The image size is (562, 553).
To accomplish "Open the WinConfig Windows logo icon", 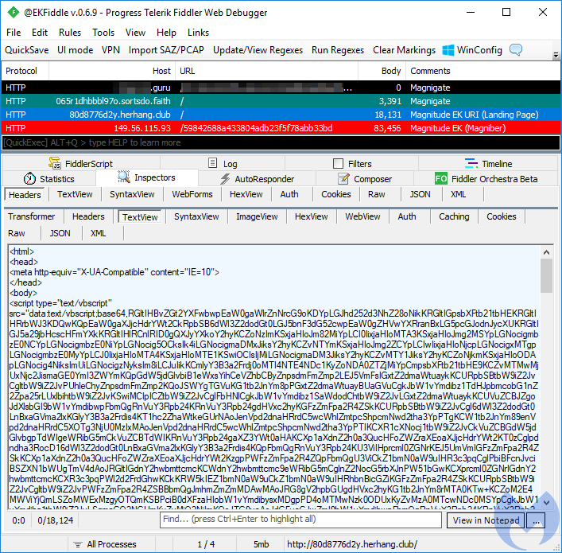I will pyautogui.click(x=448, y=50).
